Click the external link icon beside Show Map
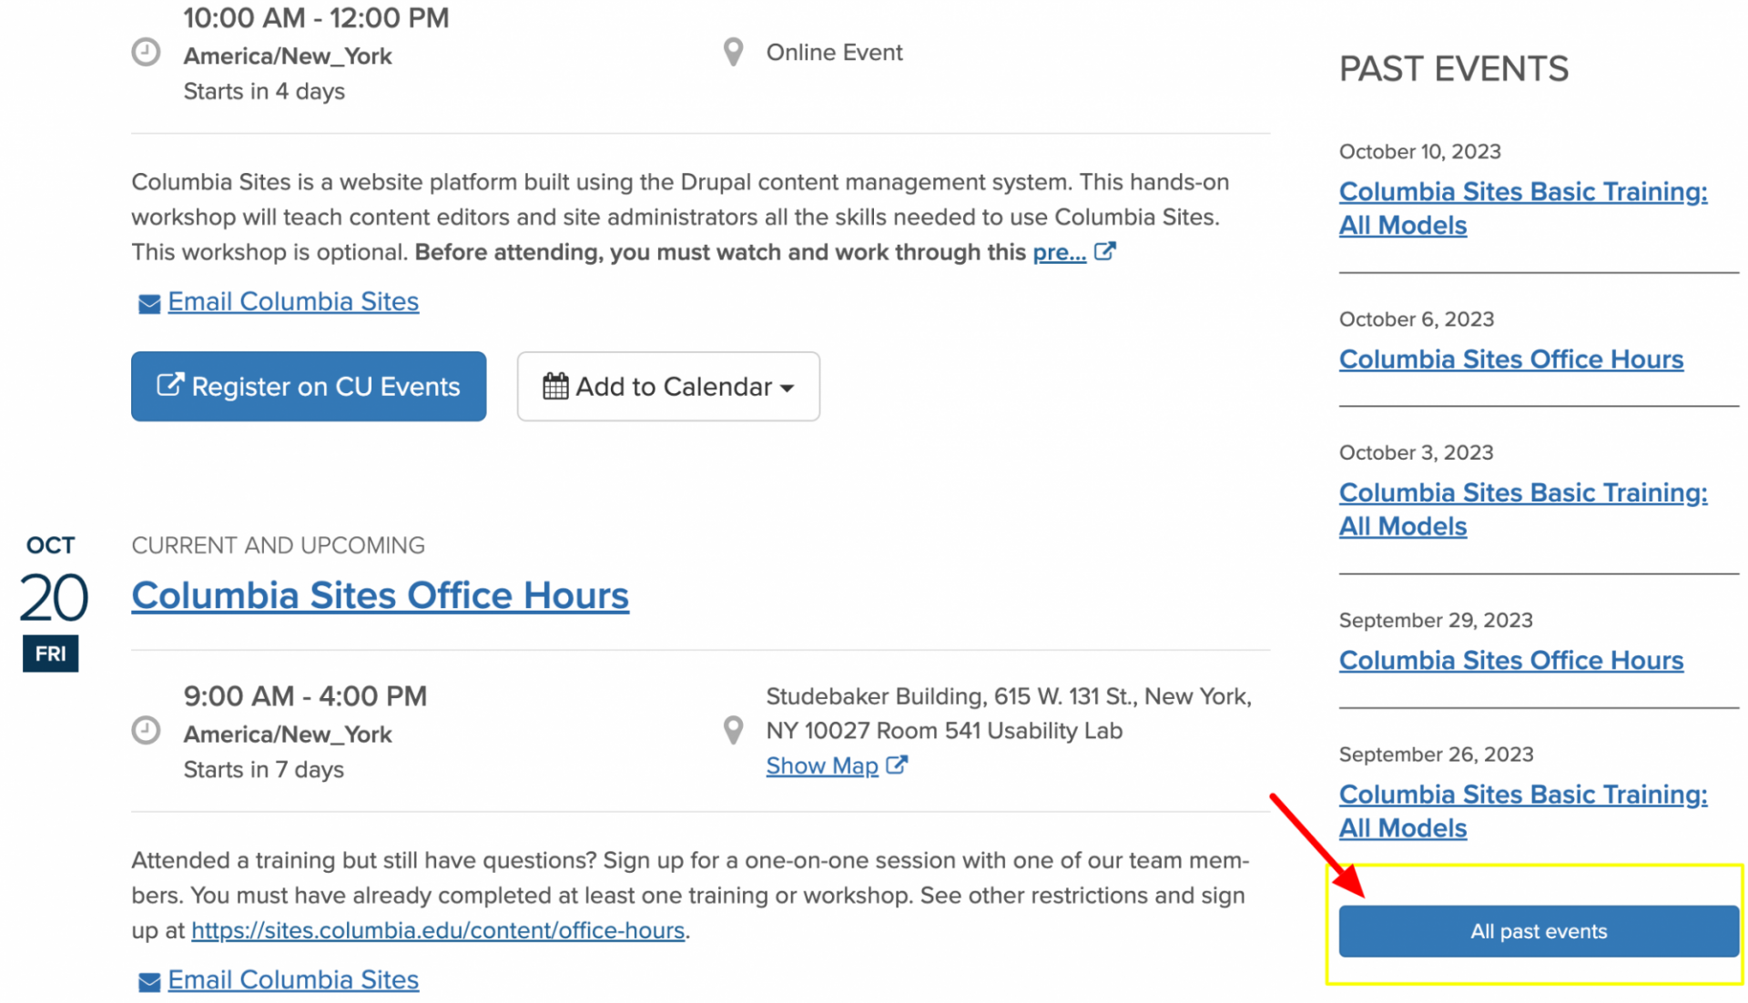 [897, 765]
